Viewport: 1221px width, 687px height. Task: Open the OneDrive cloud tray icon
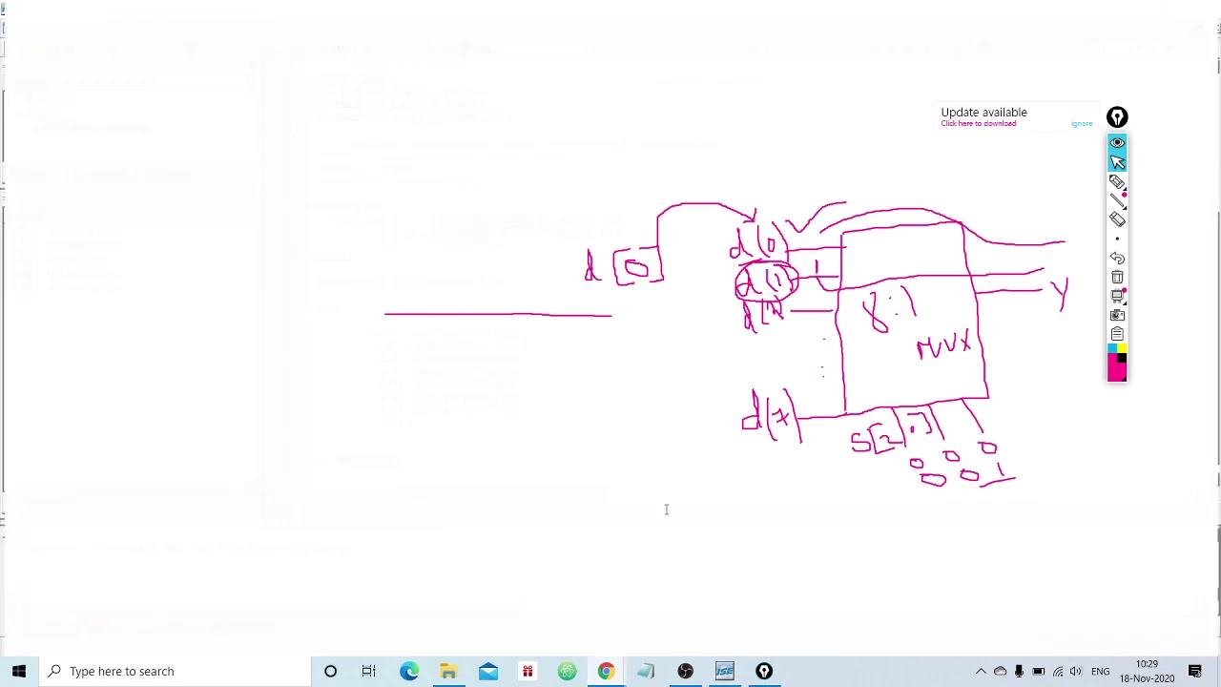[1000, 671]
